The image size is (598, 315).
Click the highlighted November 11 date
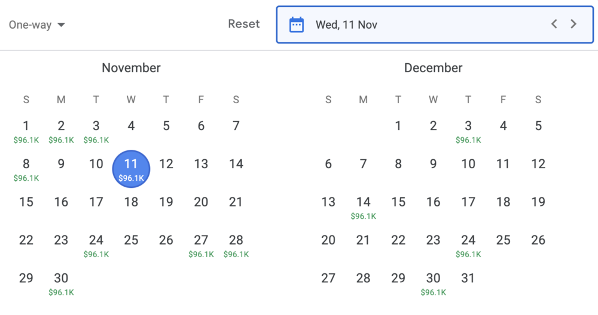tap(131, 169)
